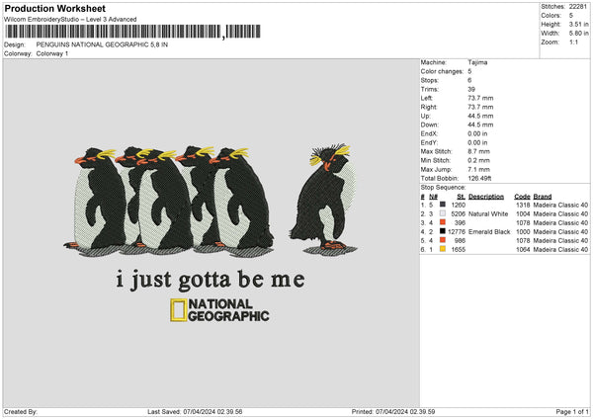Click the orange swatch in stop 3
This screenshot has width=593, height=419.
click(x=442, y=222)
